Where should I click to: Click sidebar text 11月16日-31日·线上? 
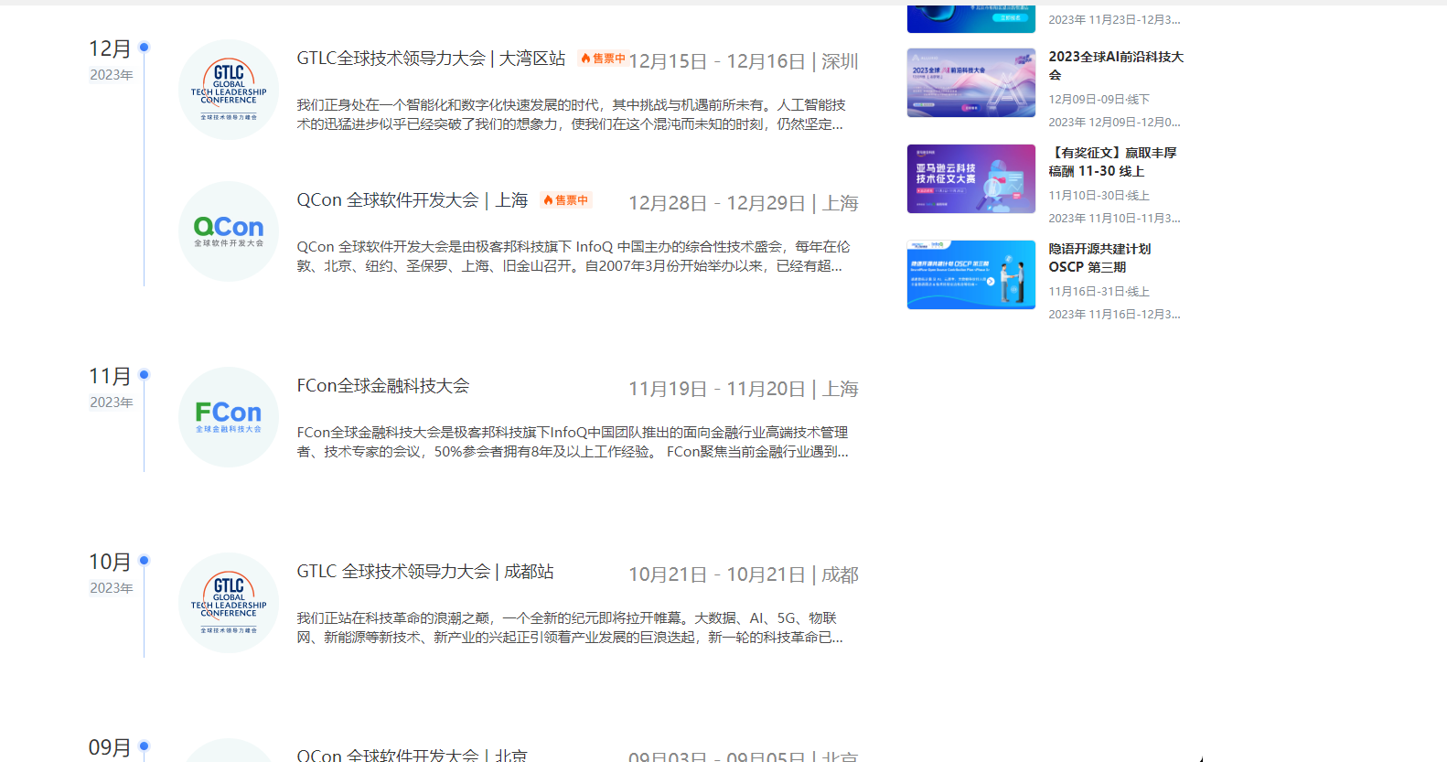[1099, 292]
